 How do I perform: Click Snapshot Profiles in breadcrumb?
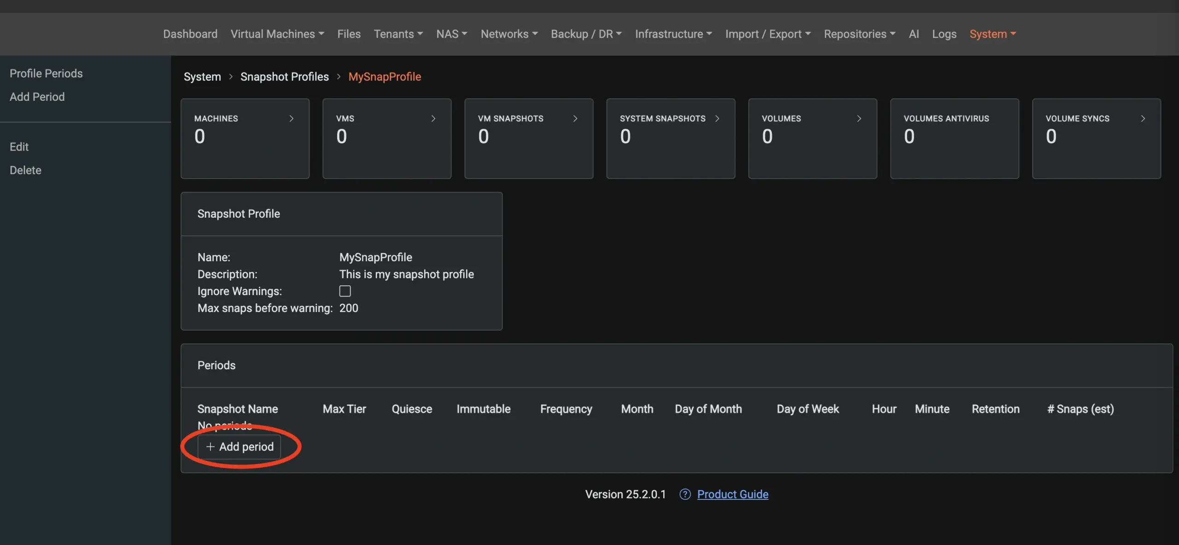284,77
